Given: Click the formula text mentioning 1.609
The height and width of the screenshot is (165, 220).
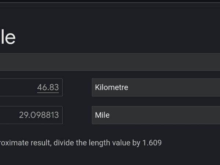Looking at the screenshot, I should tap(81, 143).
